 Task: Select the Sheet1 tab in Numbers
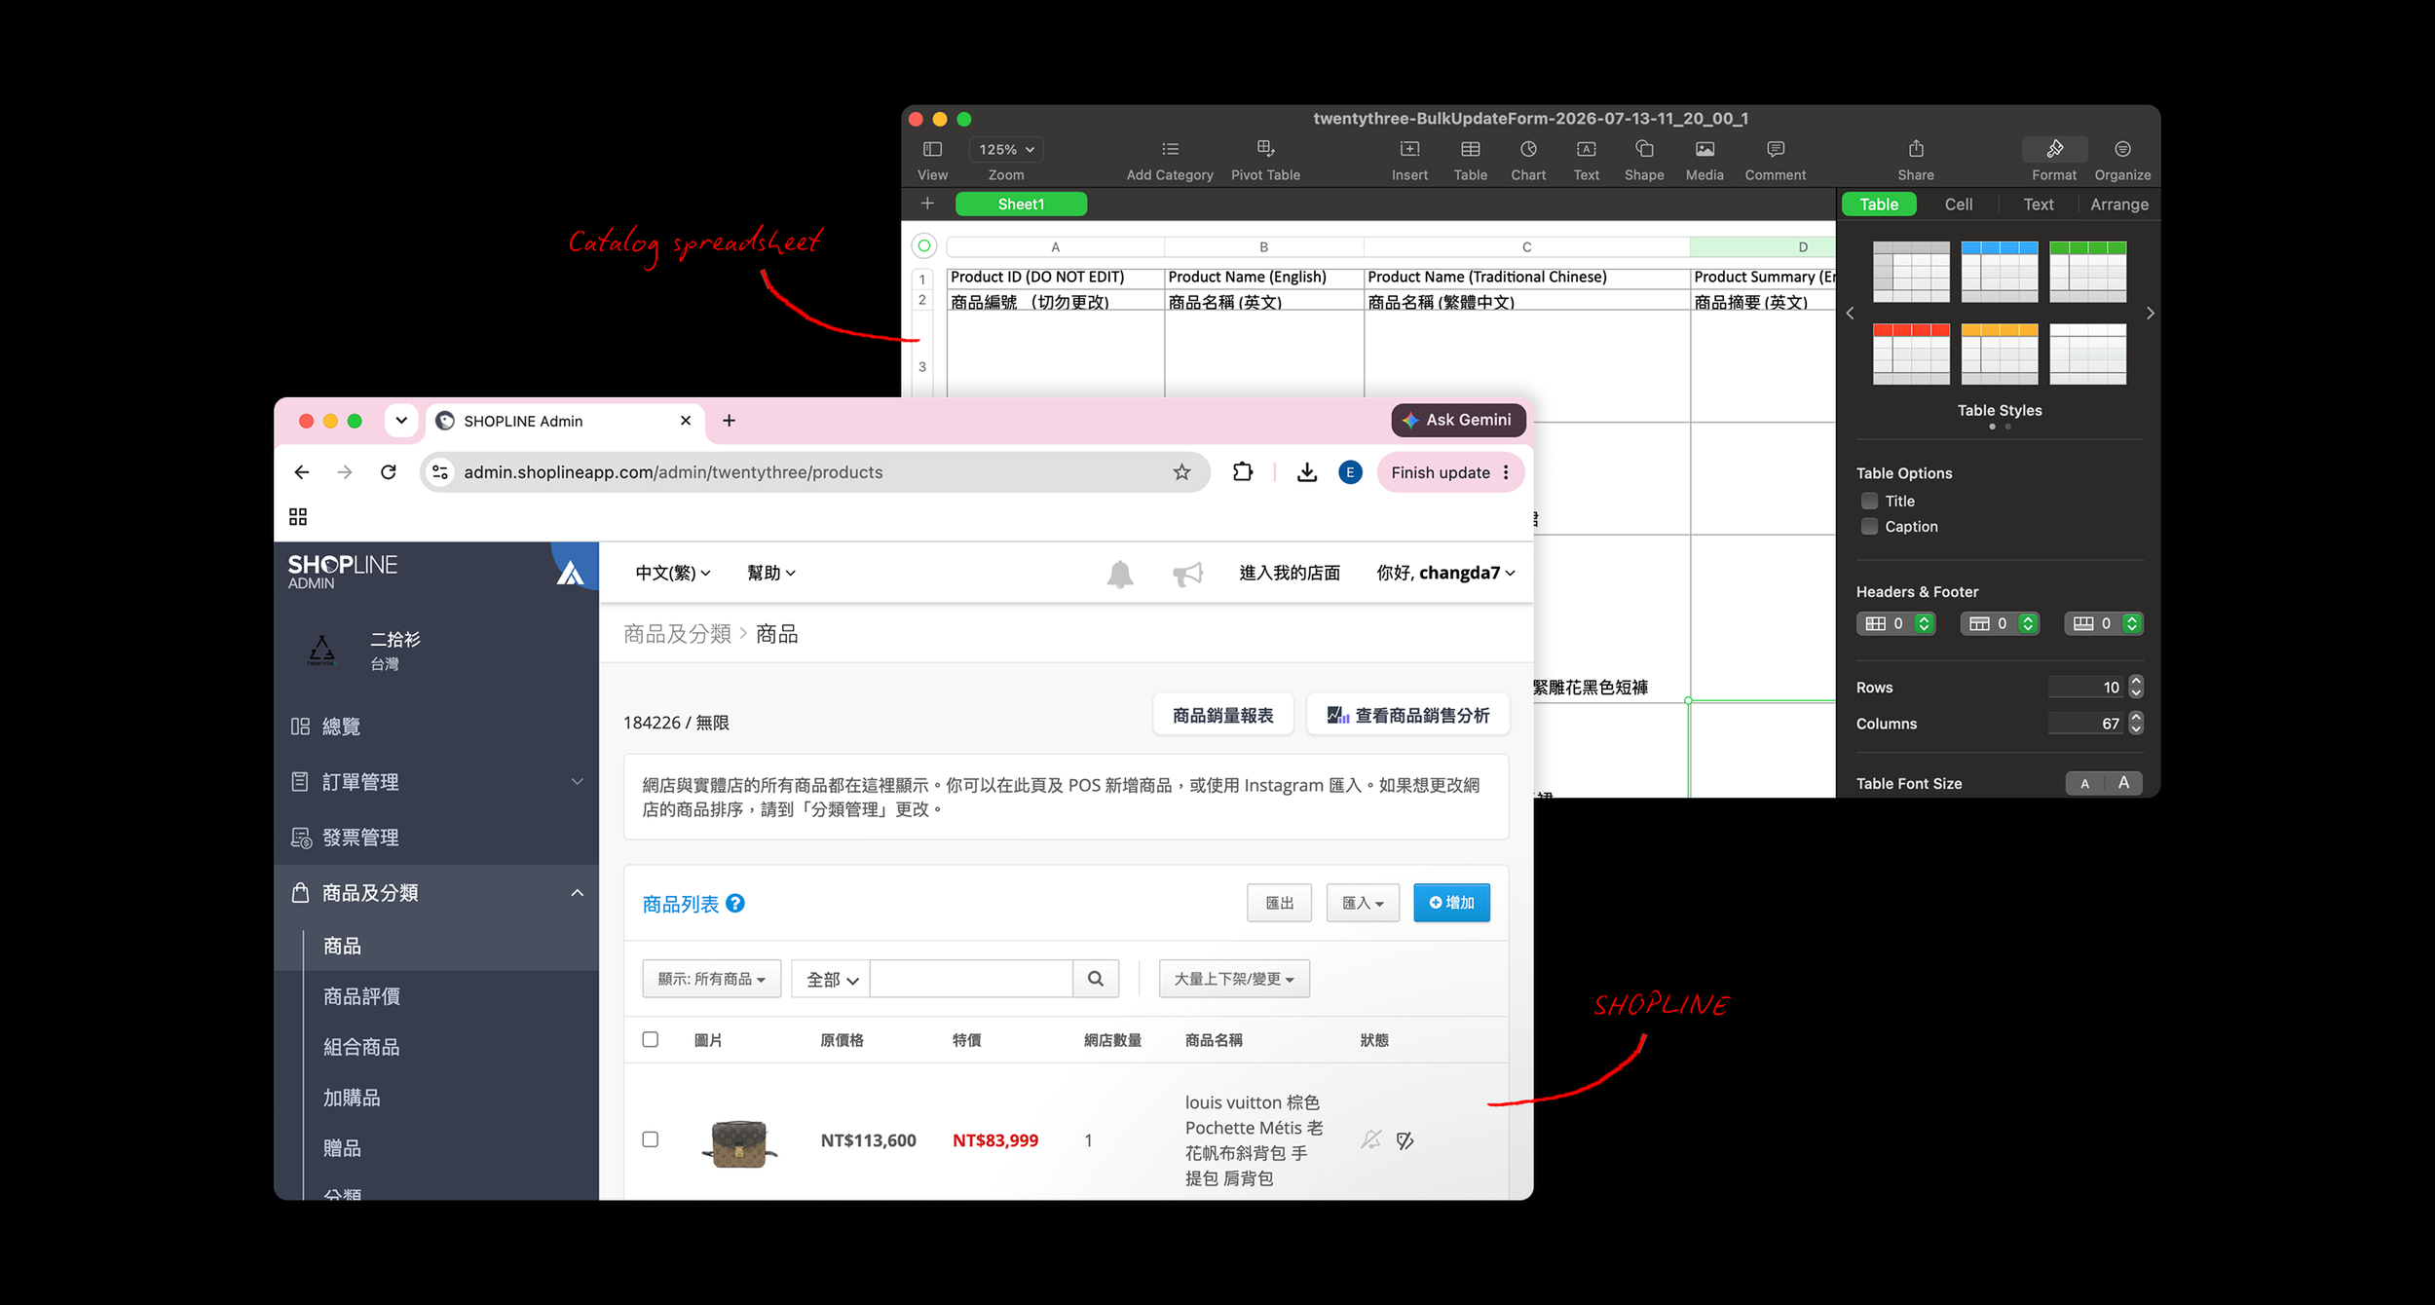(1021, 204)
